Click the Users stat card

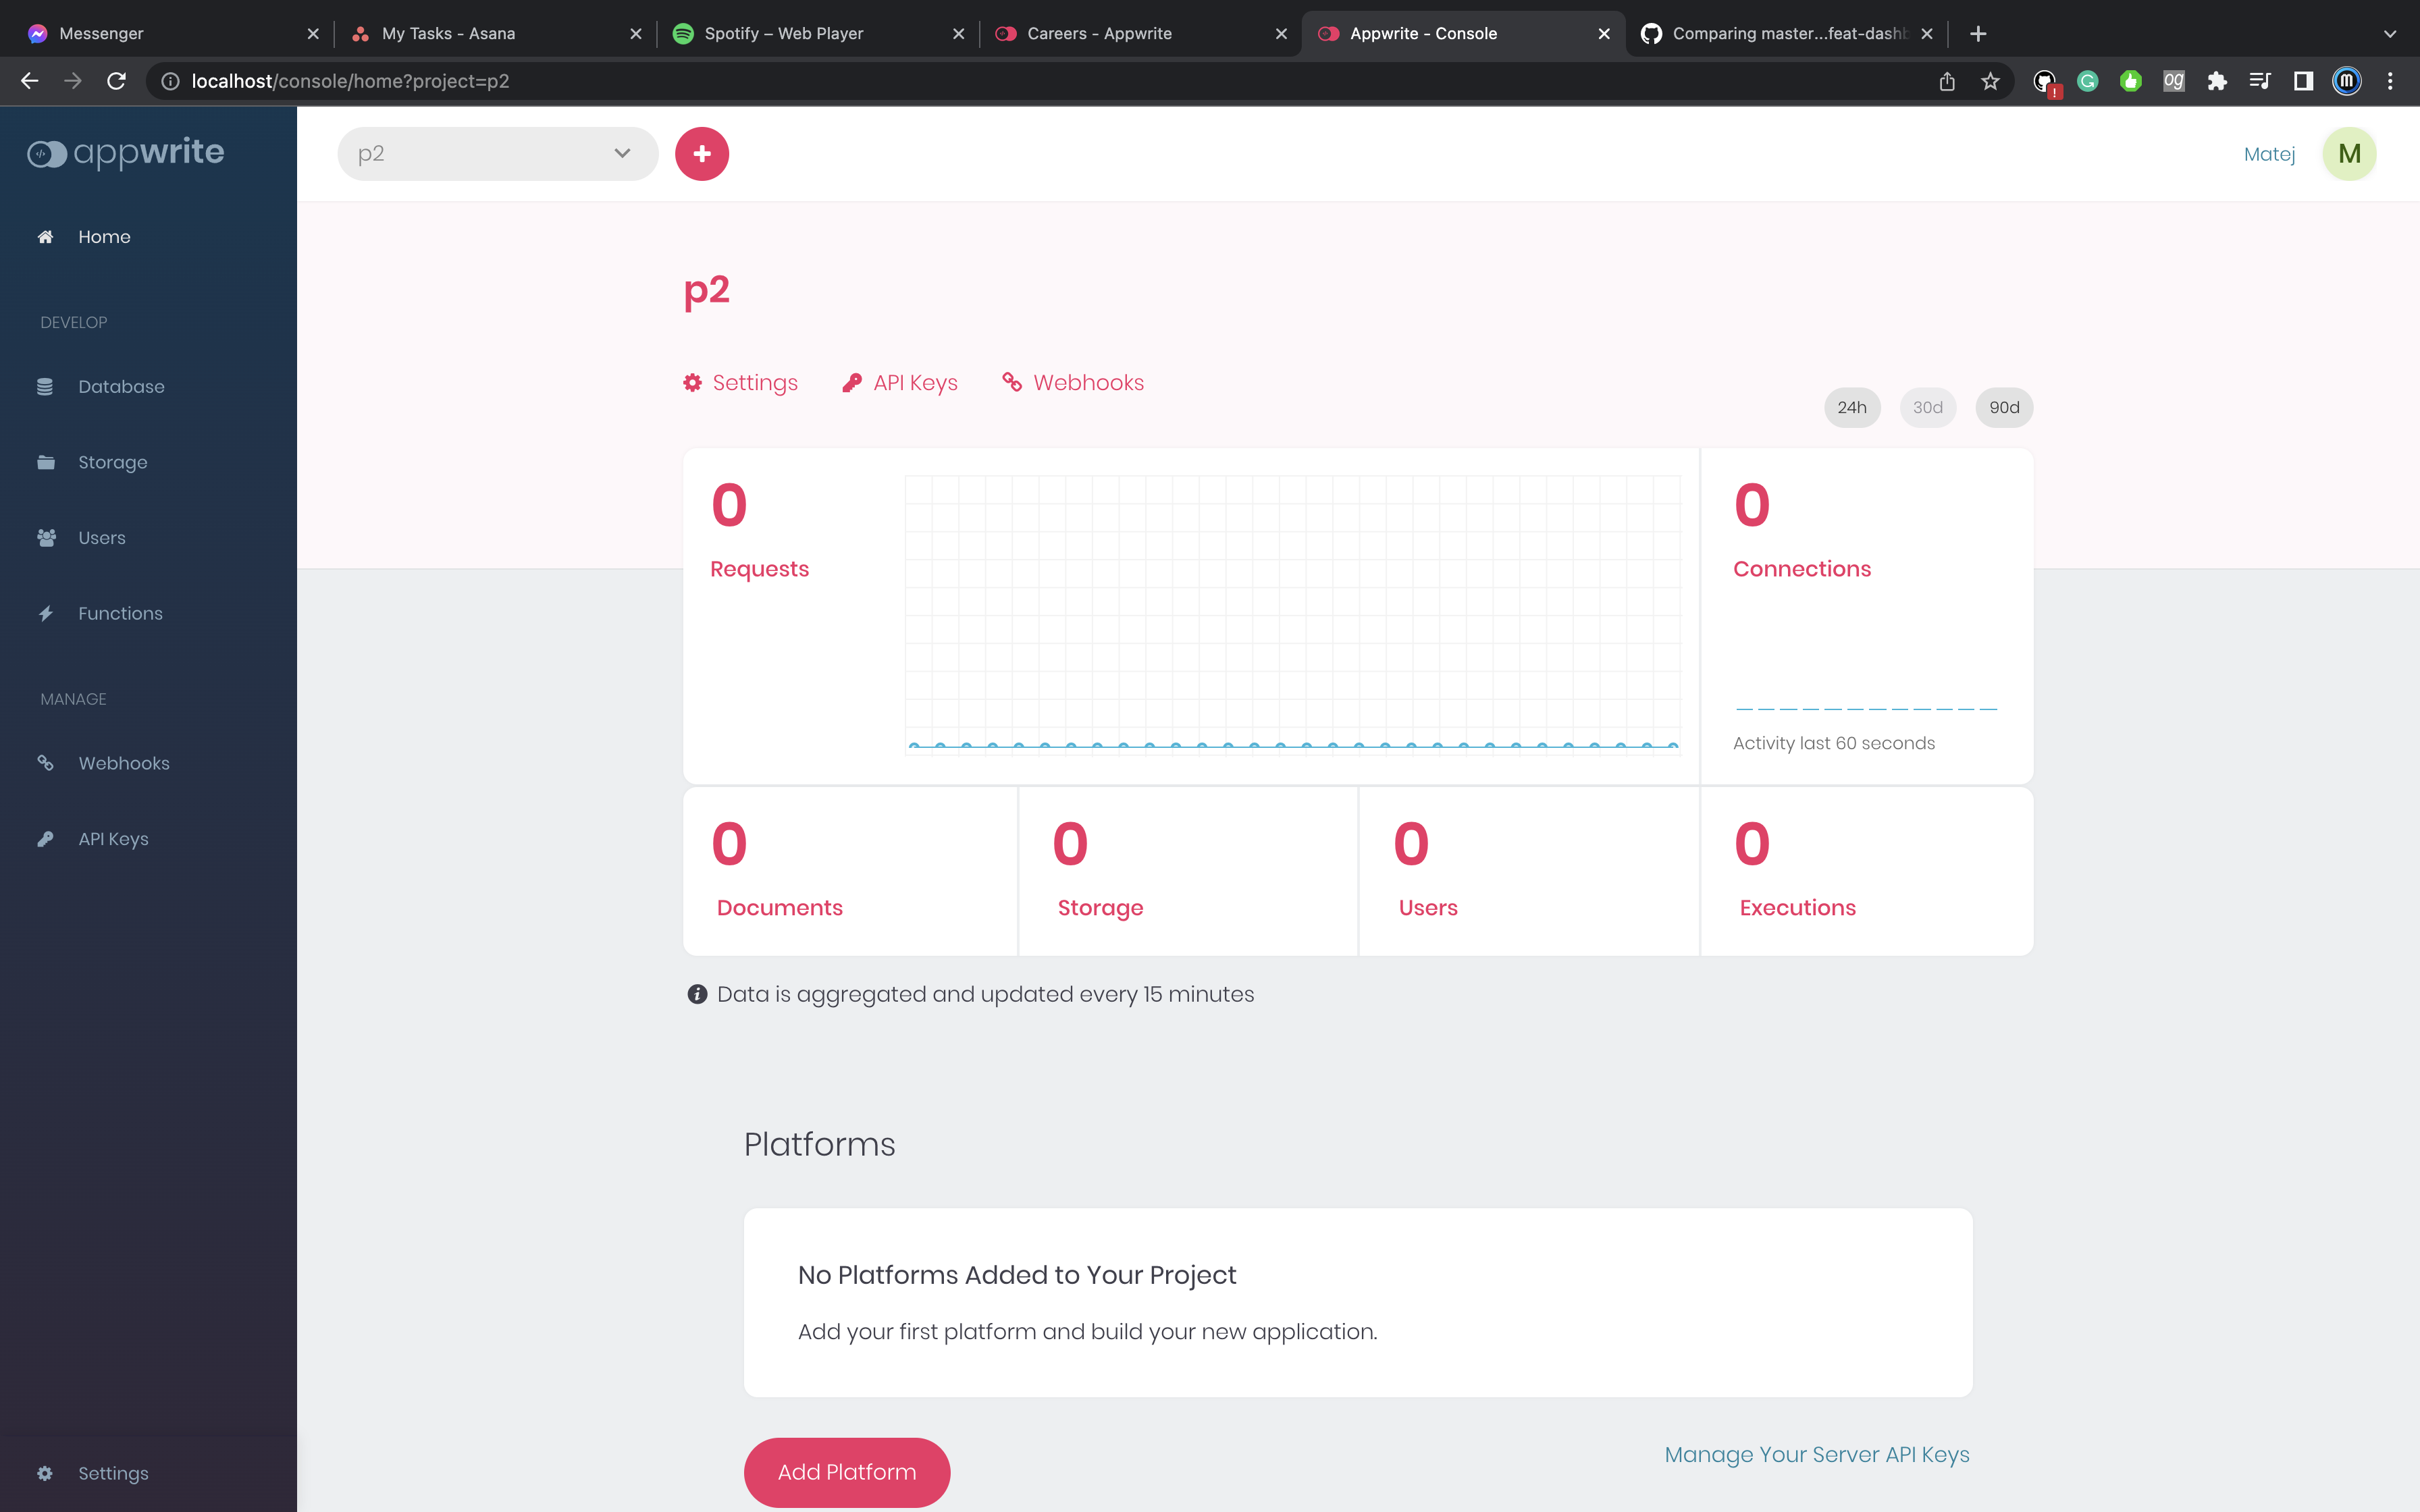coord(1529,871)
